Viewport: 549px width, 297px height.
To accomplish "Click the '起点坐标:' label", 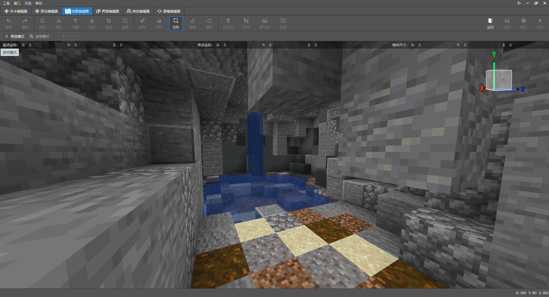I will pos(10,45).
